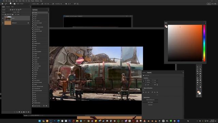Open the Window menu

click(37, 1)
